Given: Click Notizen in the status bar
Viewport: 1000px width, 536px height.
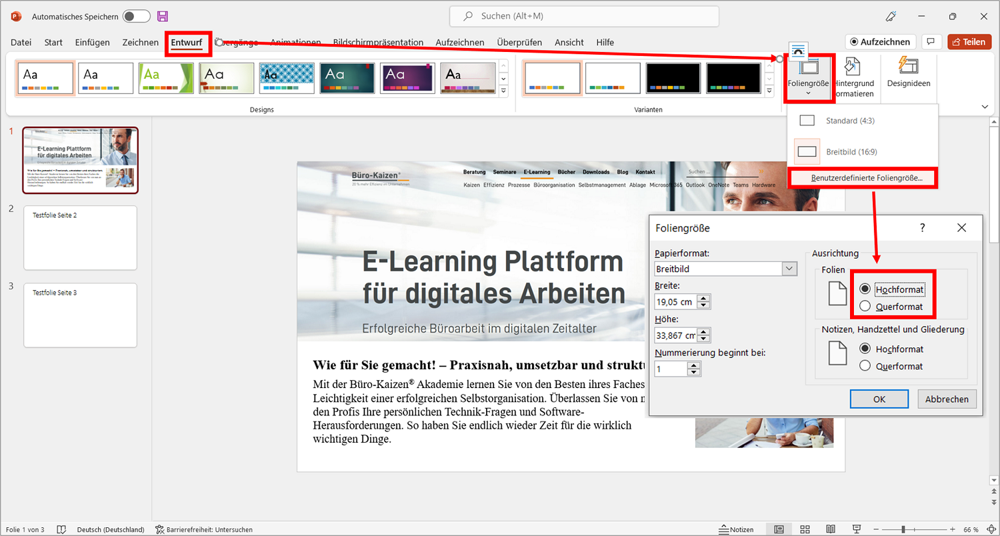Looking at the screenshot, I should coord(736,529).
